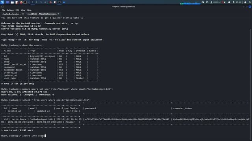The width and height of the screenshot is (252, 141).
Task: Click 'remember_token' in the describe table
Action: point(13,70)
